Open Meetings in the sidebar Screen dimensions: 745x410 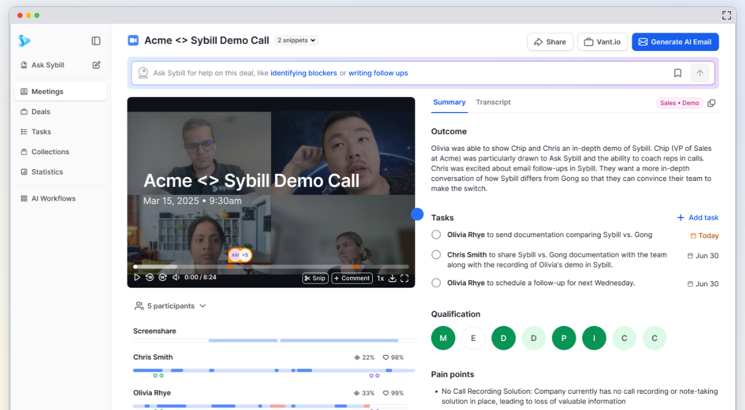(61, 92)
